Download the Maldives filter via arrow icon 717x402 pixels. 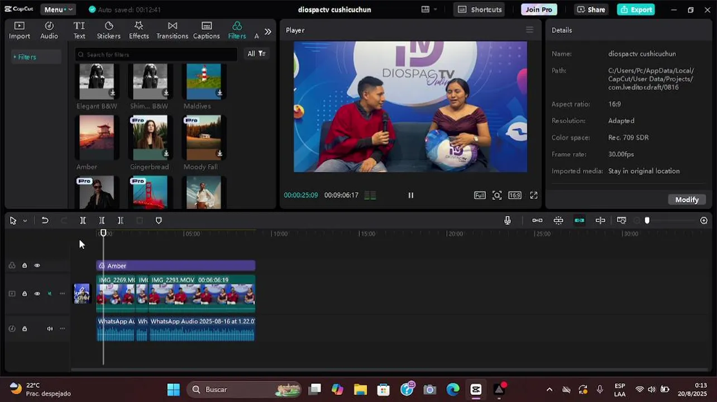[219, 93]
